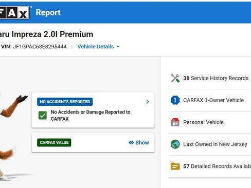Viewport: 251px width, 188px height.
Task: Select Last Owned in New Jersey text
Action: tap(215, 144)
